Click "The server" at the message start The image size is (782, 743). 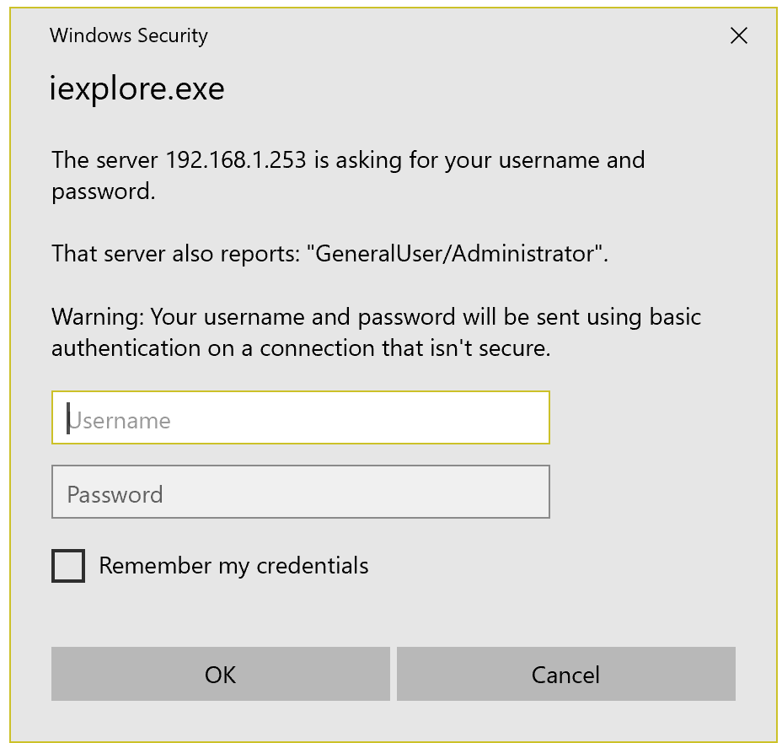pos(105,159)
